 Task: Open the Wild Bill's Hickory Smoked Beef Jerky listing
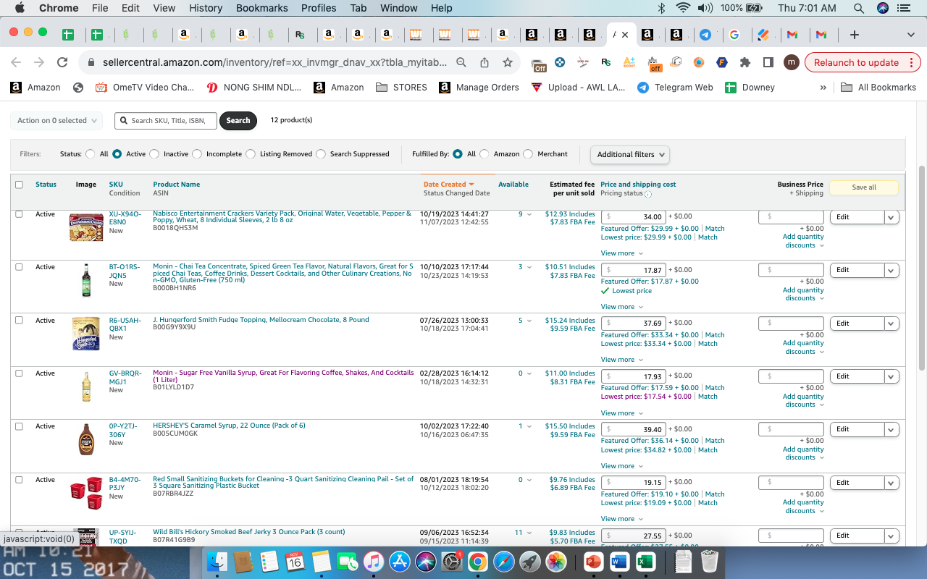click(x=249, y=532)
